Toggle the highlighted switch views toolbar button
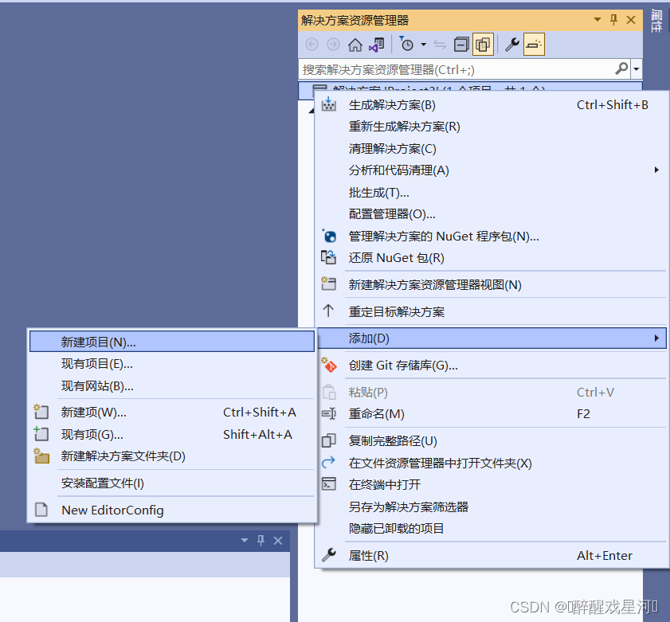This screenshot has width=670, height=622. (484, 44)
